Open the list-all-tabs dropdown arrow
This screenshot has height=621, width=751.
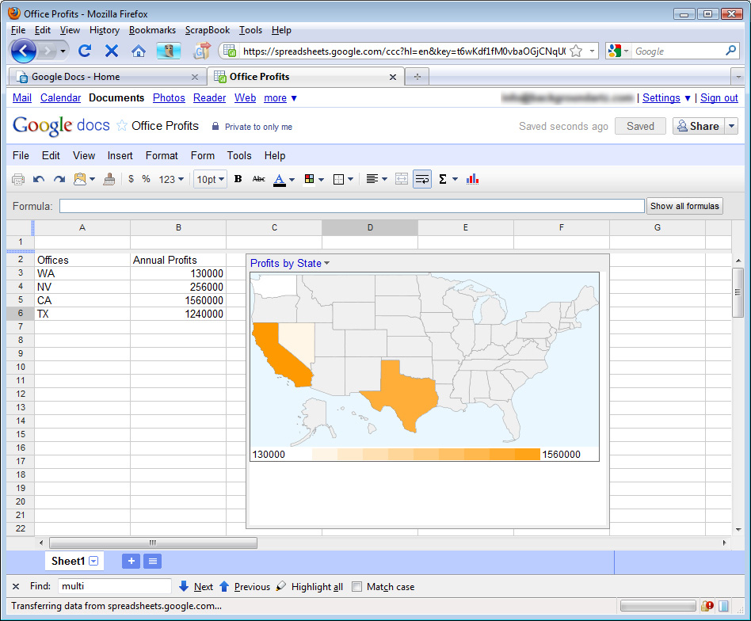738,77
